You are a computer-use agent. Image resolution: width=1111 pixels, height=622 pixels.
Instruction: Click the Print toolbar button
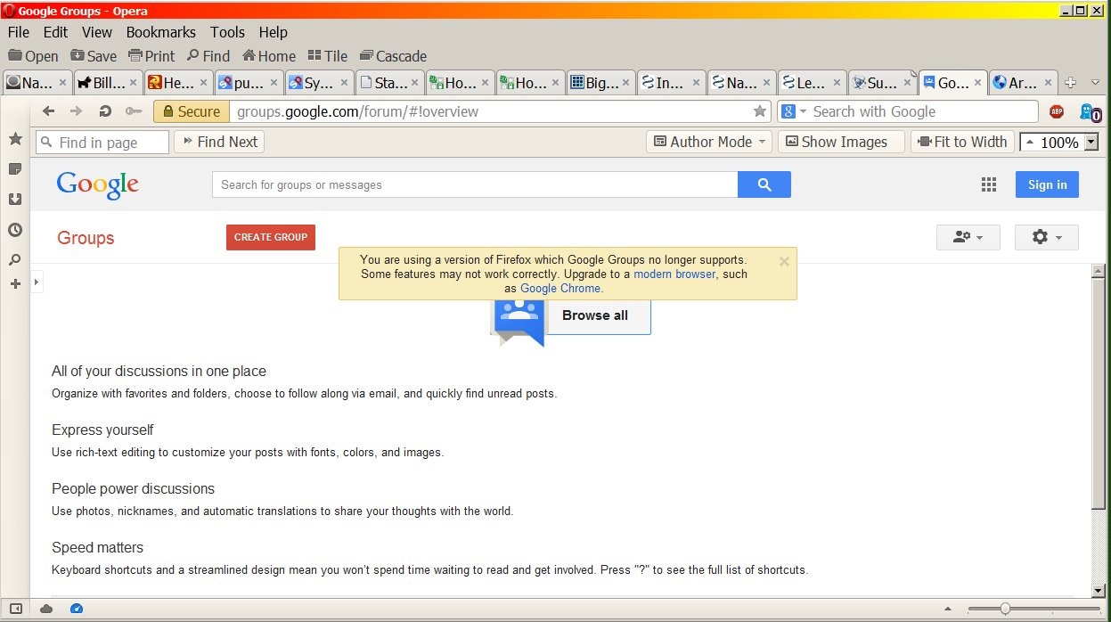point(151,56)
